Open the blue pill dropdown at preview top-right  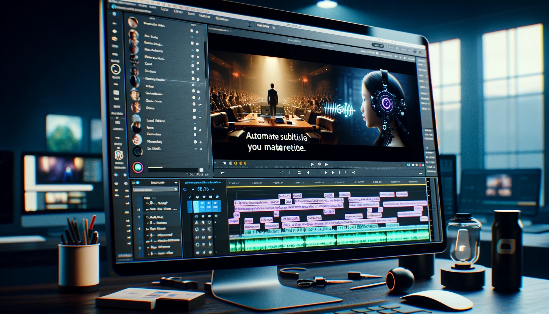coord(377,46)
